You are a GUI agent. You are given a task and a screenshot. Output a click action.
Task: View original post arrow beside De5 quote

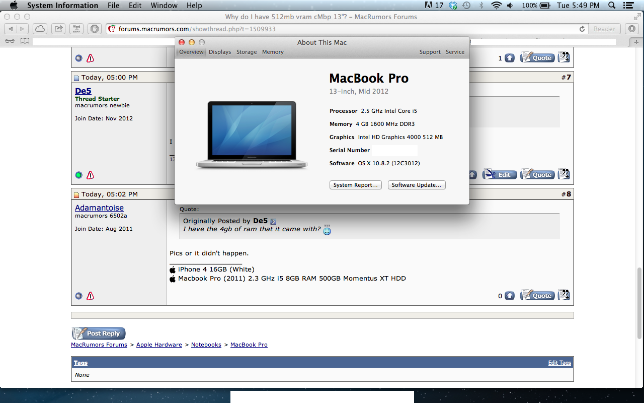273,221
